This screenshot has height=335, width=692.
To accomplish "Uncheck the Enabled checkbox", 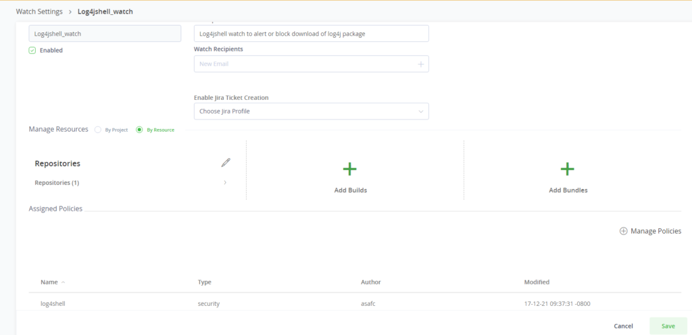I will (x=32, y=50).
